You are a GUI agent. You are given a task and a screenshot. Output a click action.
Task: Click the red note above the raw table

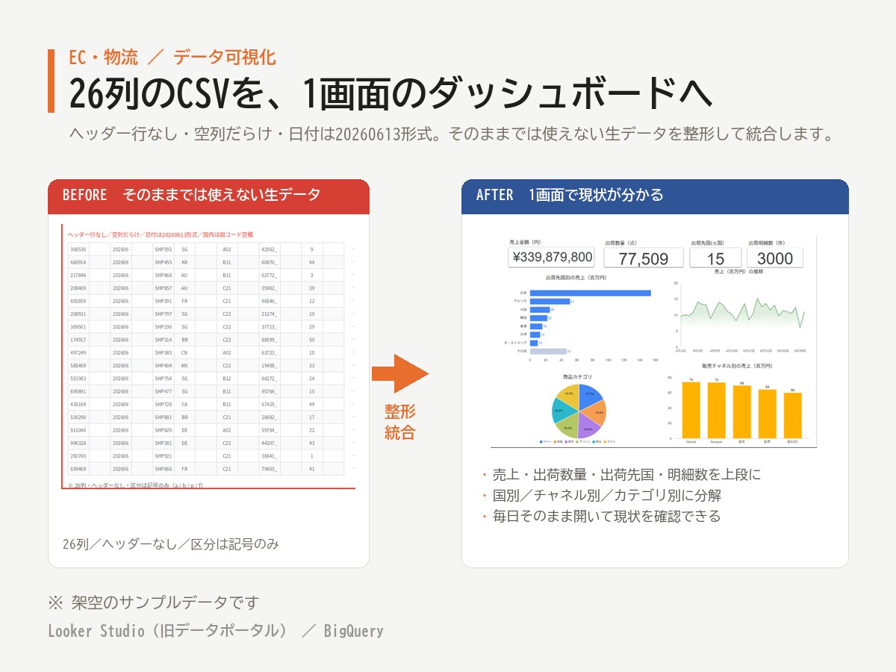(x=161, y=234)
